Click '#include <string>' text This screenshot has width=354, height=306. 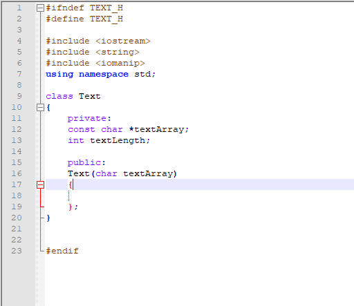tap(93, 52)
